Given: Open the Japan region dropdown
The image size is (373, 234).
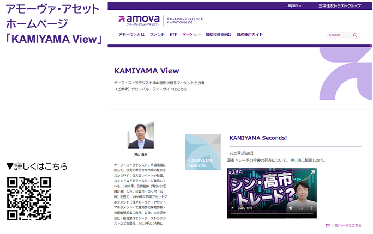Looking at the screenshot, I should (294, 5).
